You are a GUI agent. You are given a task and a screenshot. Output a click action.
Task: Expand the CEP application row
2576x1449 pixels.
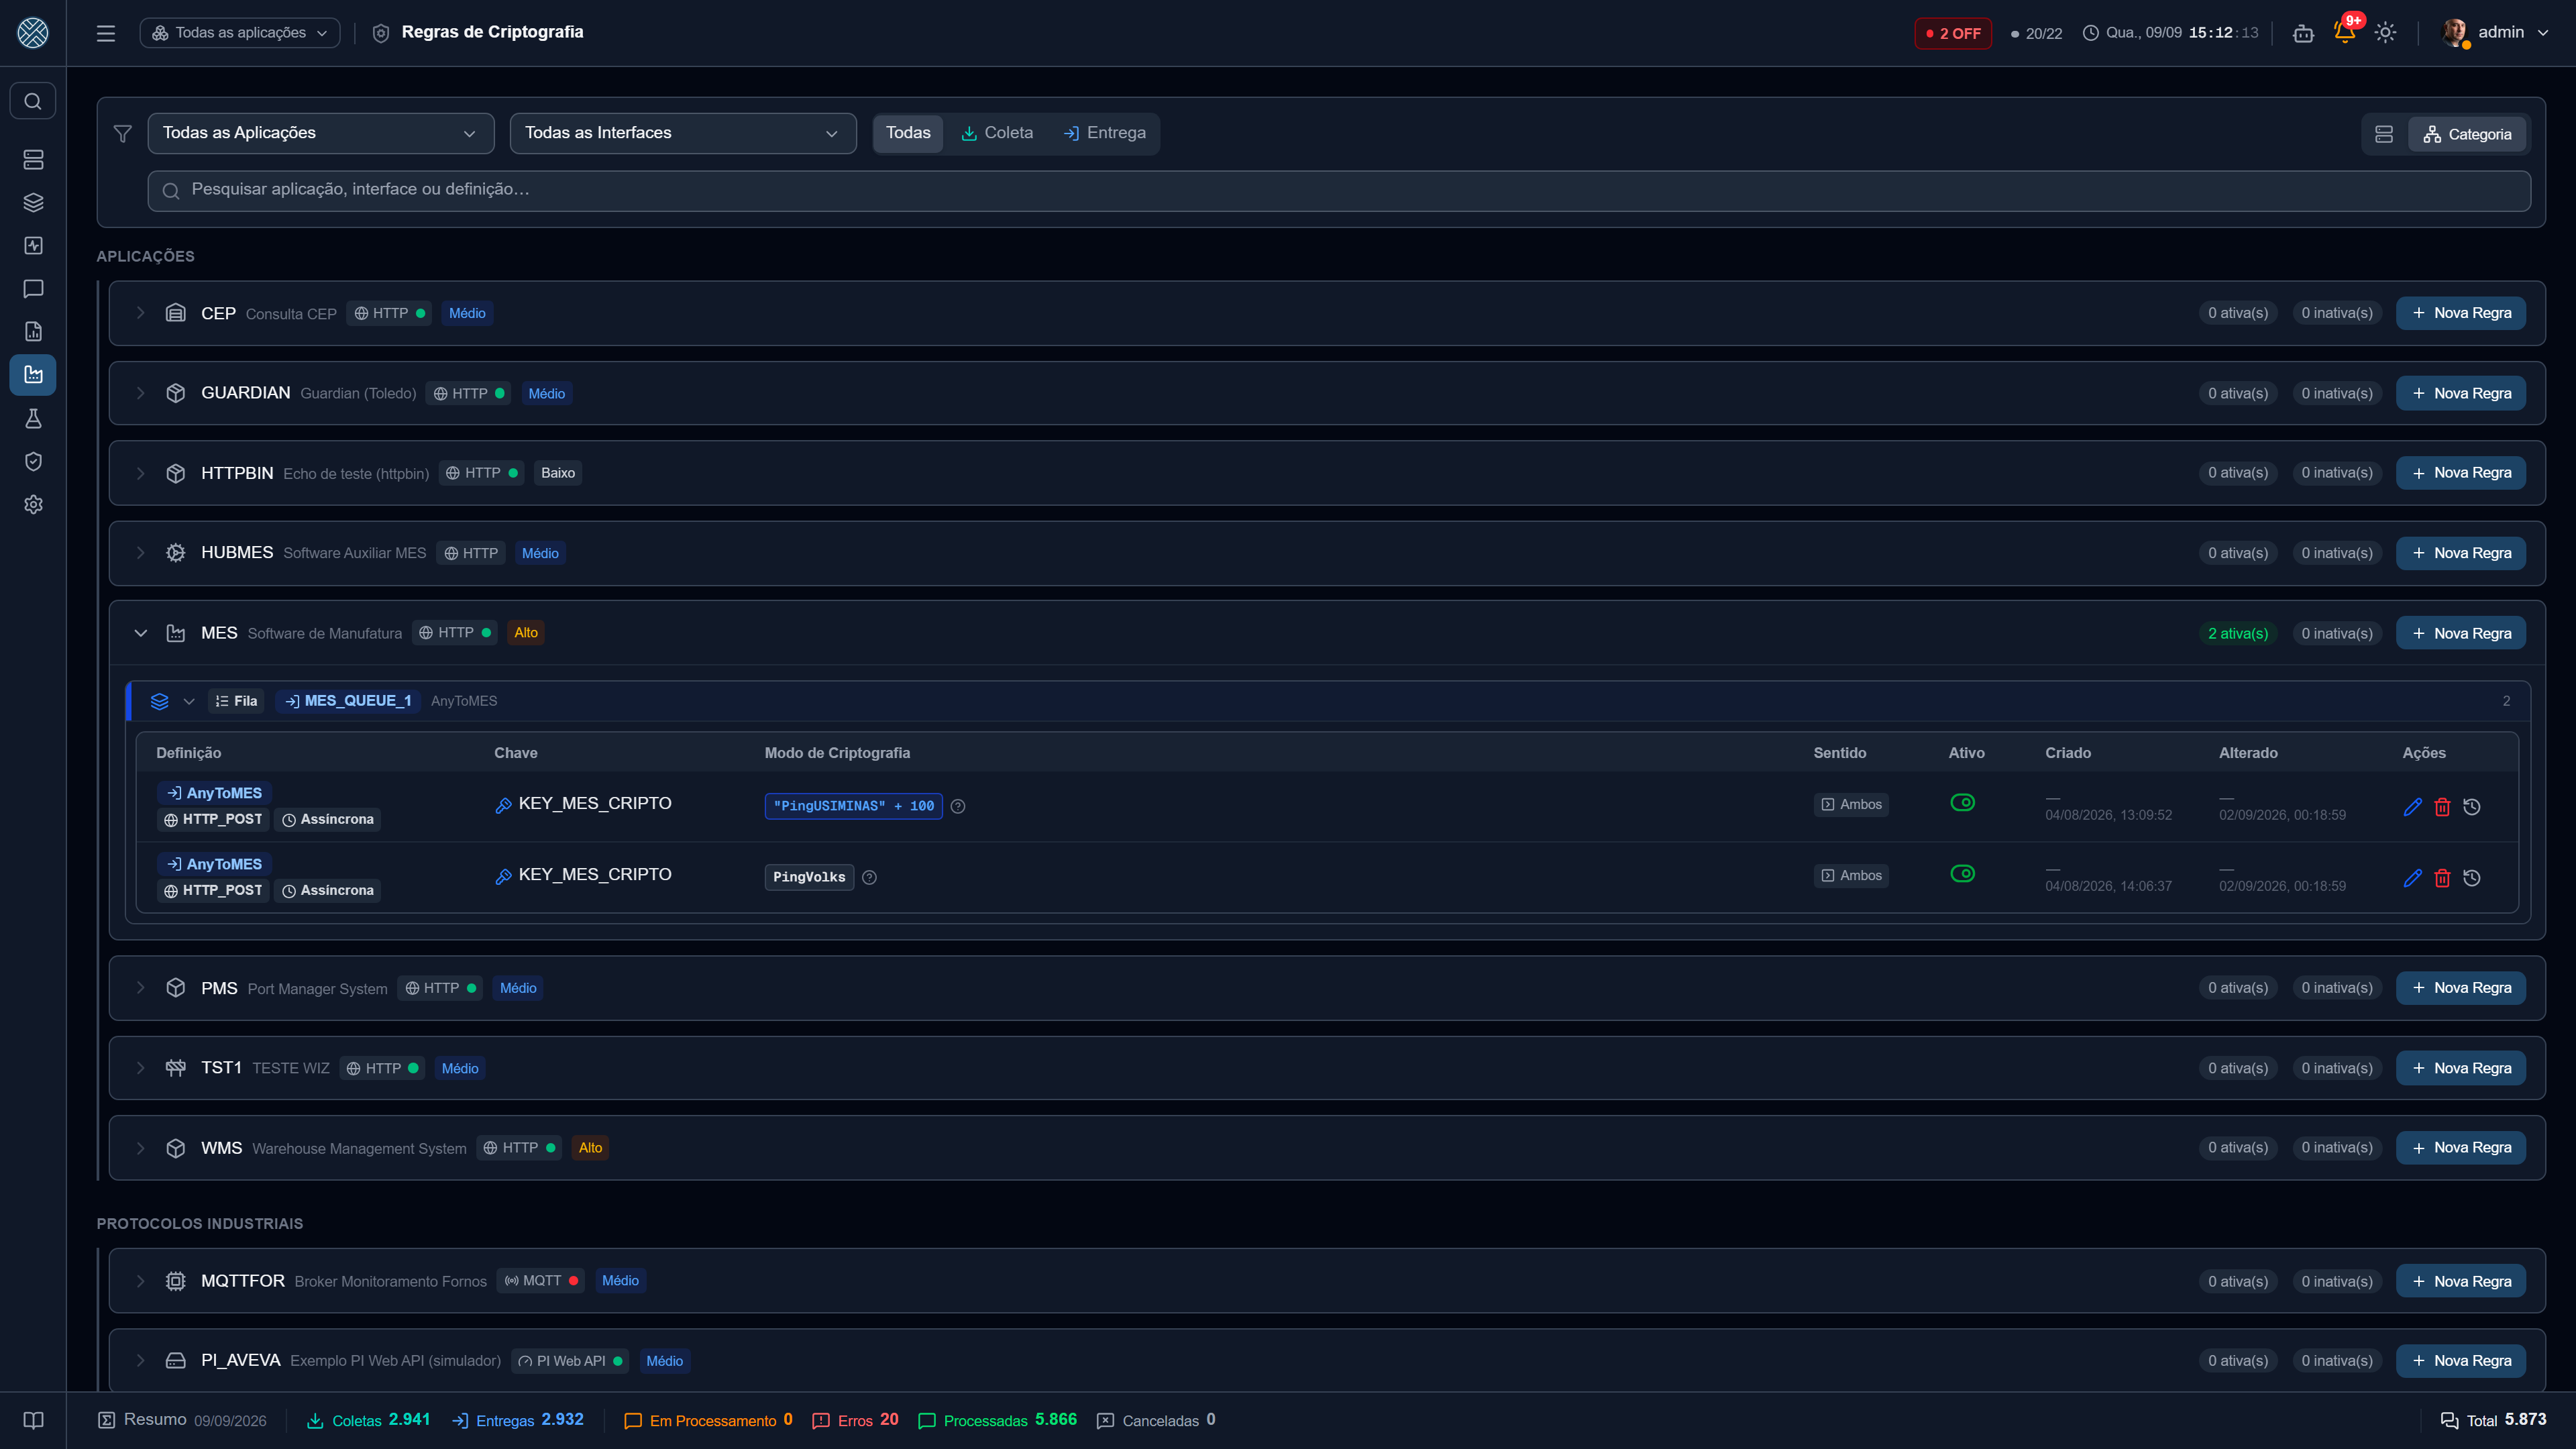click(x=141, y=313)
